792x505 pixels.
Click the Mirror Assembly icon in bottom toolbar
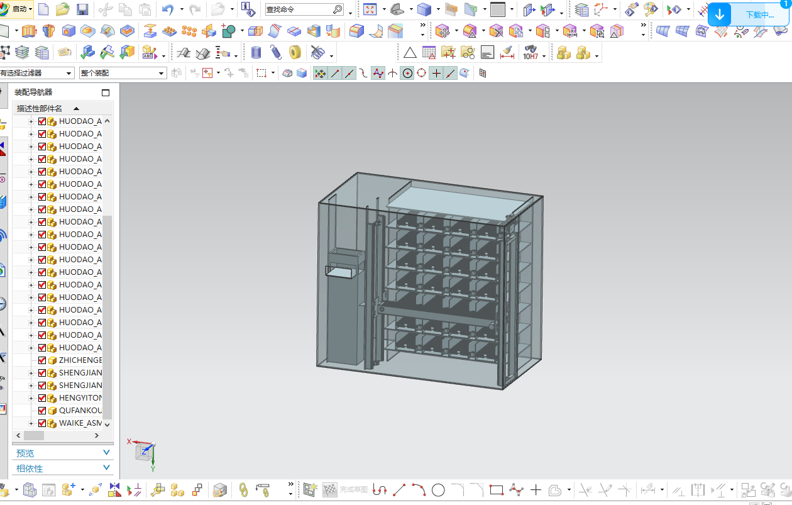(x=114, y=489)
